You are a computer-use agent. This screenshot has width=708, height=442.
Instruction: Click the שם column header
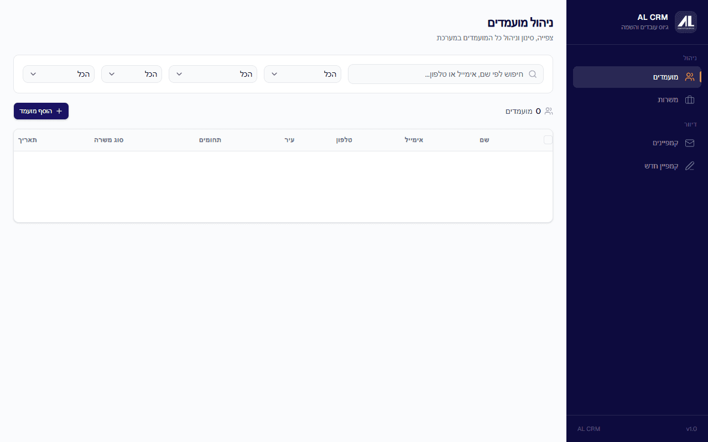tap(484, 140)
